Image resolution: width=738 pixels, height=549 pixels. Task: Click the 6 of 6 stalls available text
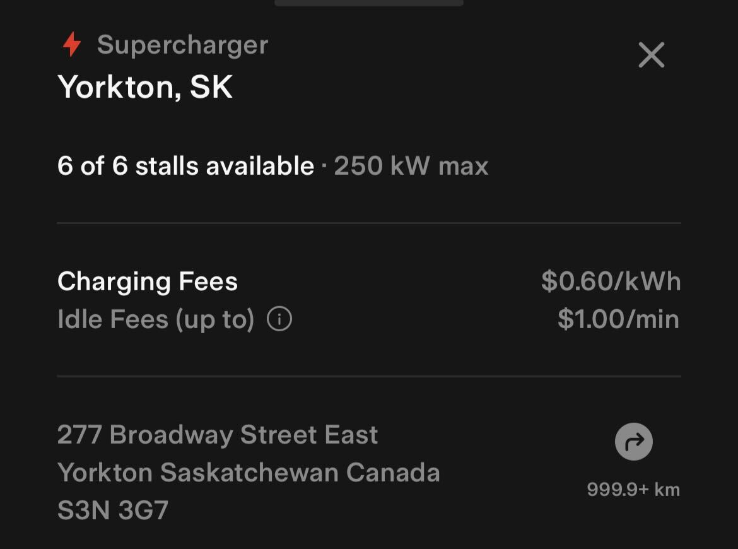tap(185, 166)
